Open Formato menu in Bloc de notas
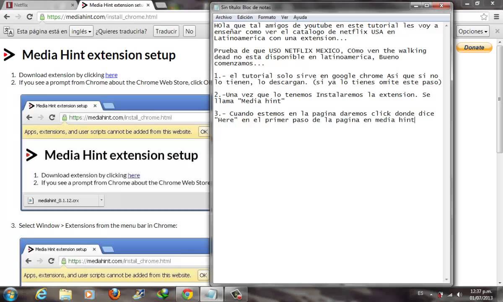 (267, 17)
